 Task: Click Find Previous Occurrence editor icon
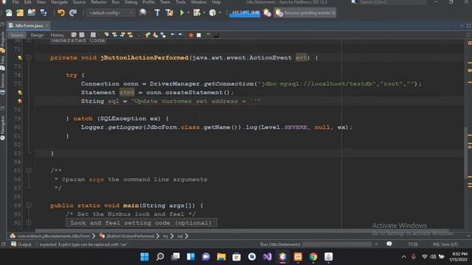pos(114,35)
